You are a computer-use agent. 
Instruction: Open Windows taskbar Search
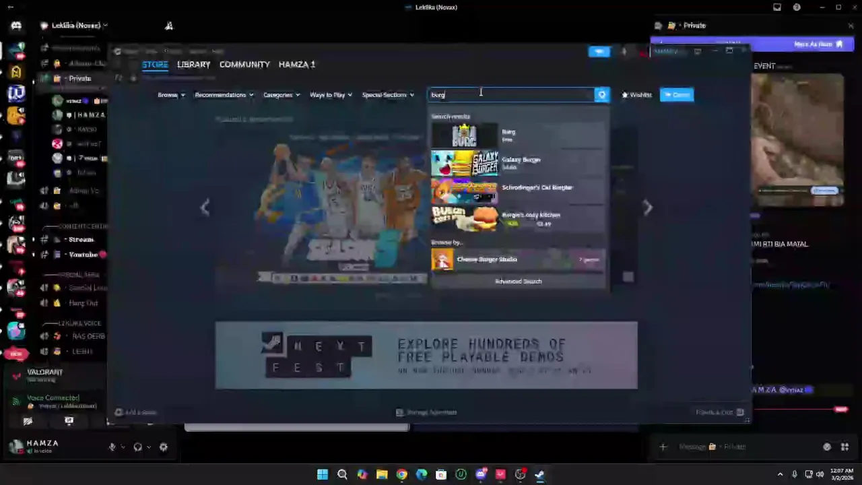(342, 475)
